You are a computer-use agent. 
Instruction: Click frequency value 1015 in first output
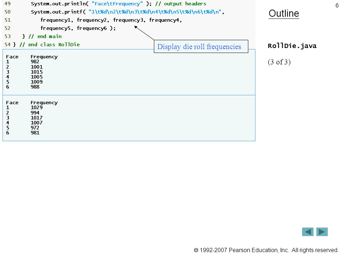click(x=37, y=72)
